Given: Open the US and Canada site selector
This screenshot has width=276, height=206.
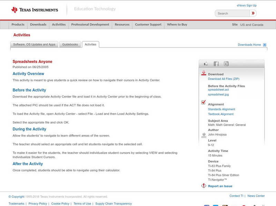Looking at the screenshot, I should (x=252, y=25).
